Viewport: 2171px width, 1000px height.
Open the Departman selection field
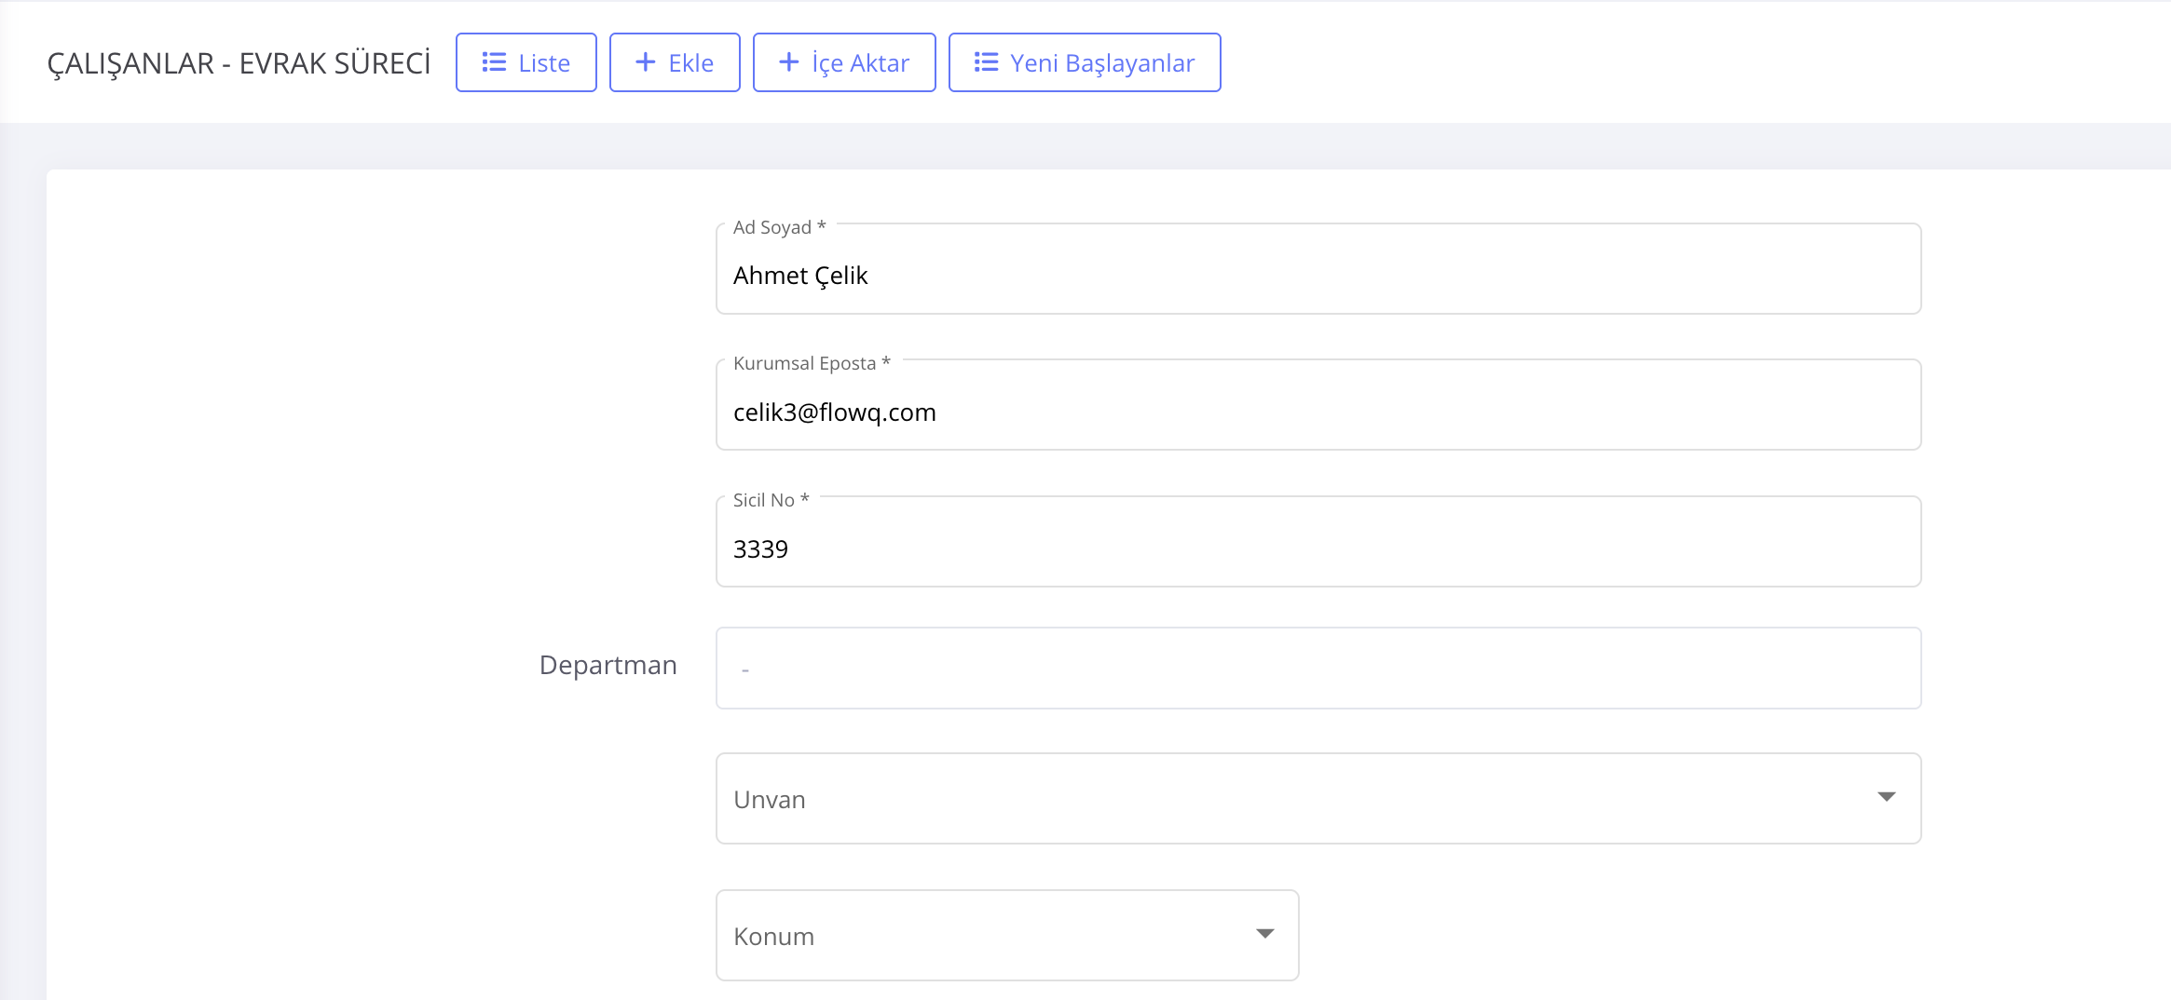point(1318,668)
